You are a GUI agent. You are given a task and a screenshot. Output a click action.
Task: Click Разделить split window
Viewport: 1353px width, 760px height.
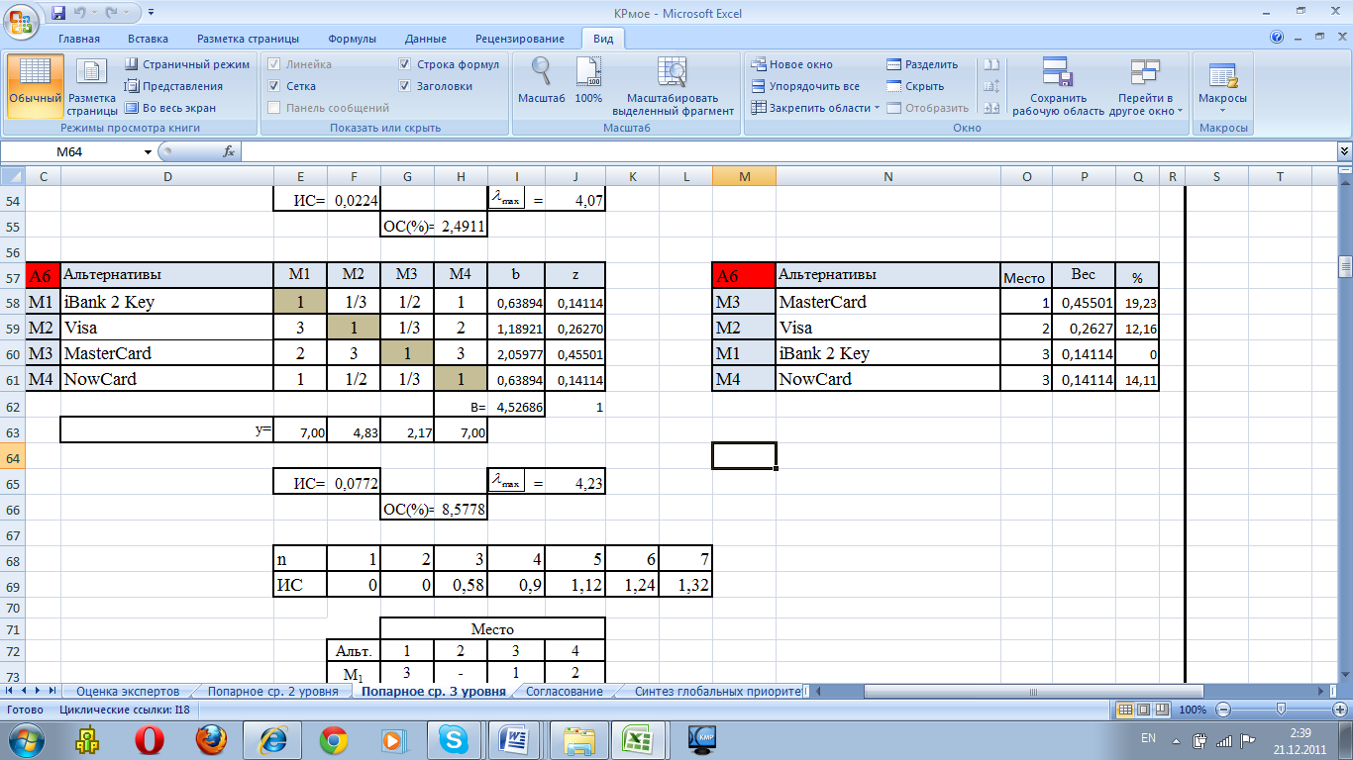pyautogui.click(x=922, y=64)
